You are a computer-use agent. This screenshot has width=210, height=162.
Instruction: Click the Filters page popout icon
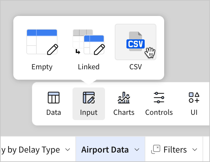point(156,149)
